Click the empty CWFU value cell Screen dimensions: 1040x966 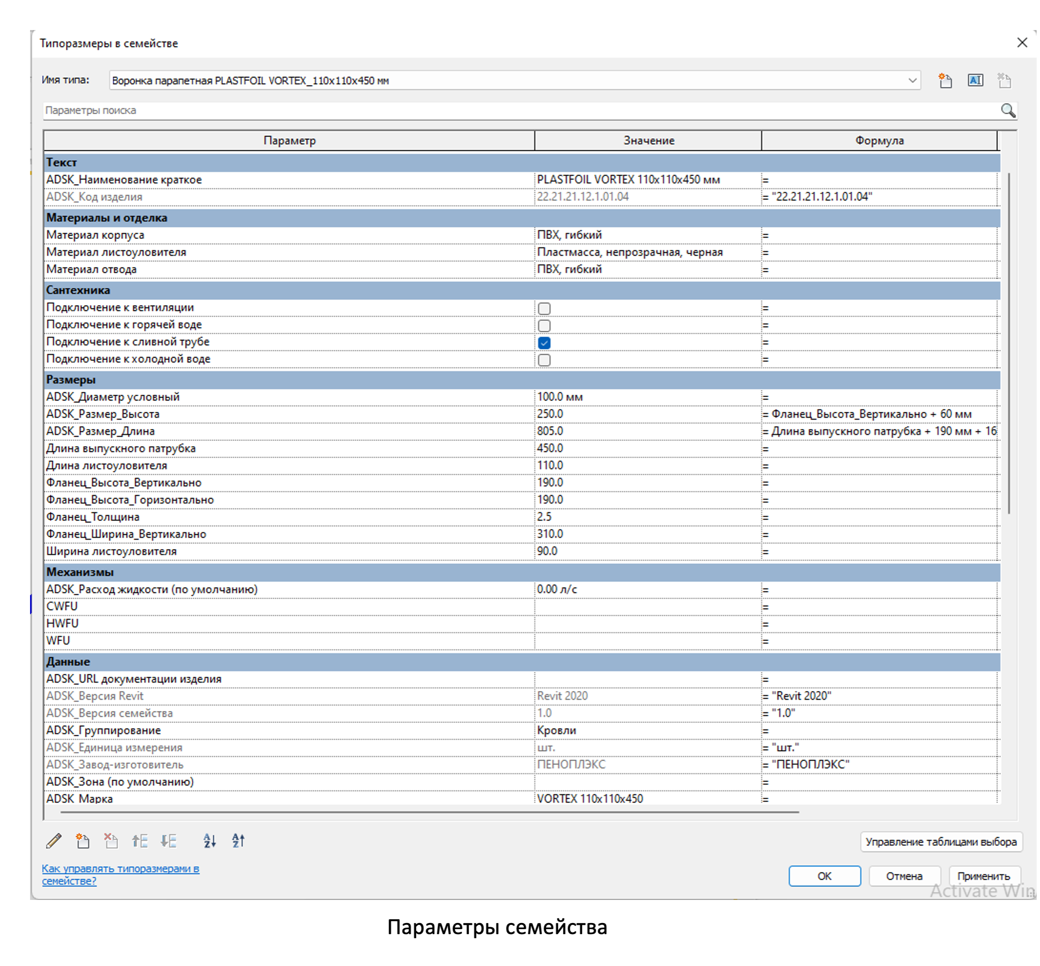(648, 607)
